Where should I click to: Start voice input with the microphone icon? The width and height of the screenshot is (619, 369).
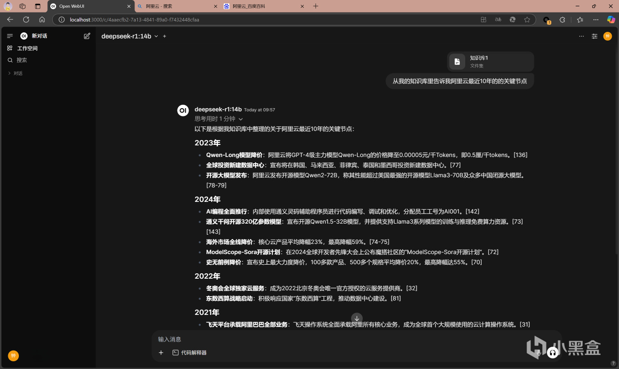click(x=539, y=353)
